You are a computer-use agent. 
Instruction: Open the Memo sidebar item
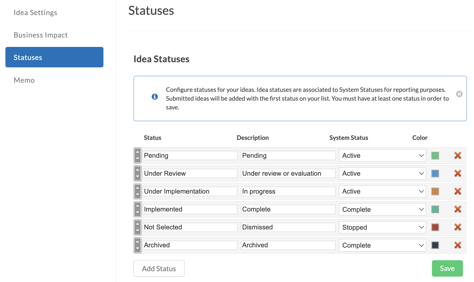pyautogui.click(x=24, y=80)
